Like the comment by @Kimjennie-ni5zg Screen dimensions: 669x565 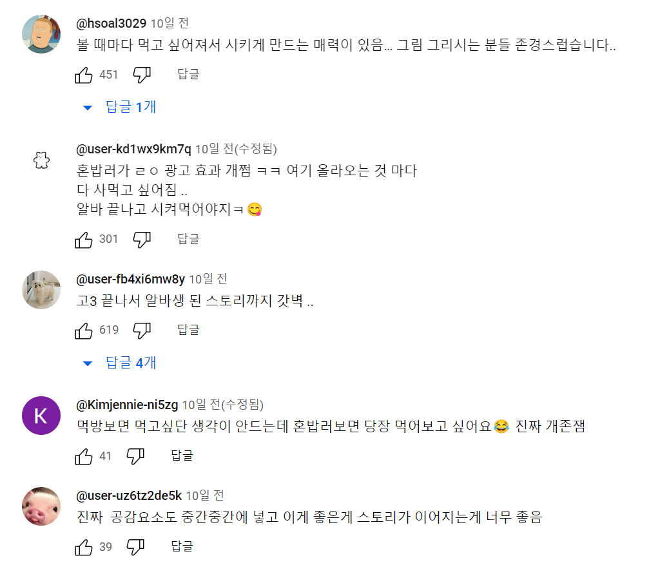pyautogui.click(x=84, y=457)
